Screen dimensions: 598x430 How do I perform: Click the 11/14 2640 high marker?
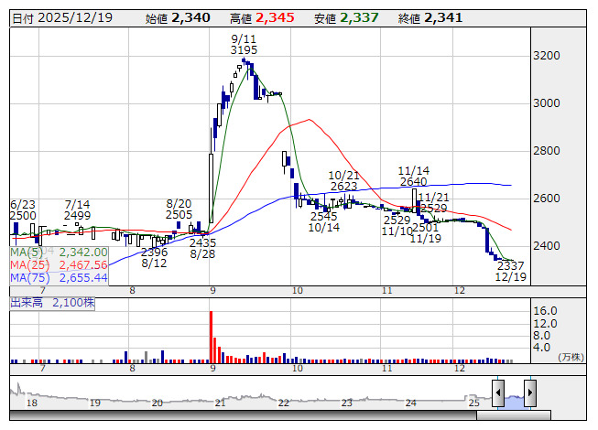coord(413,176)
